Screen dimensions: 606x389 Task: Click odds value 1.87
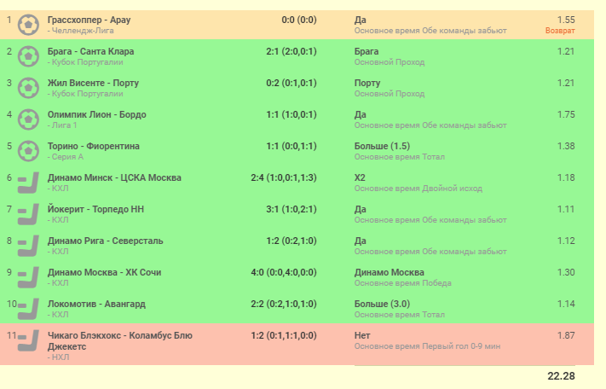(566, 335)
